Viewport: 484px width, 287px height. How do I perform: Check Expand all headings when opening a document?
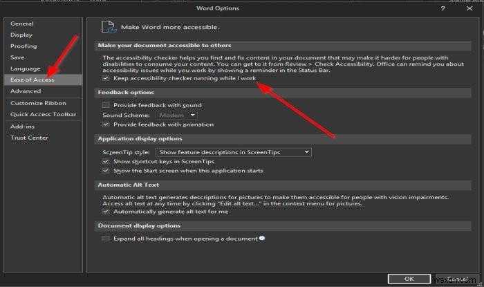[106, 238]
